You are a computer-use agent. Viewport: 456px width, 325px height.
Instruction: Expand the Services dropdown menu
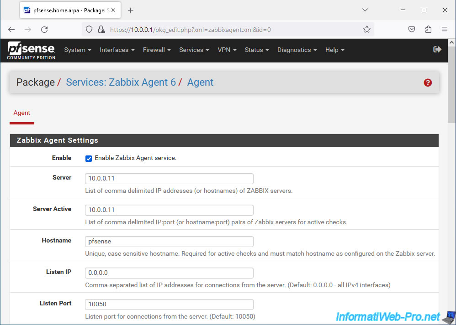(x=194, y=50)
